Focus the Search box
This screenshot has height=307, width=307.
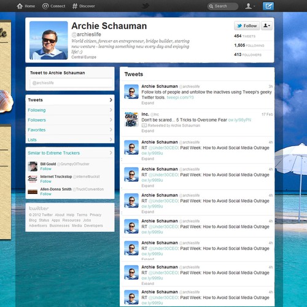tap(223, 6)
